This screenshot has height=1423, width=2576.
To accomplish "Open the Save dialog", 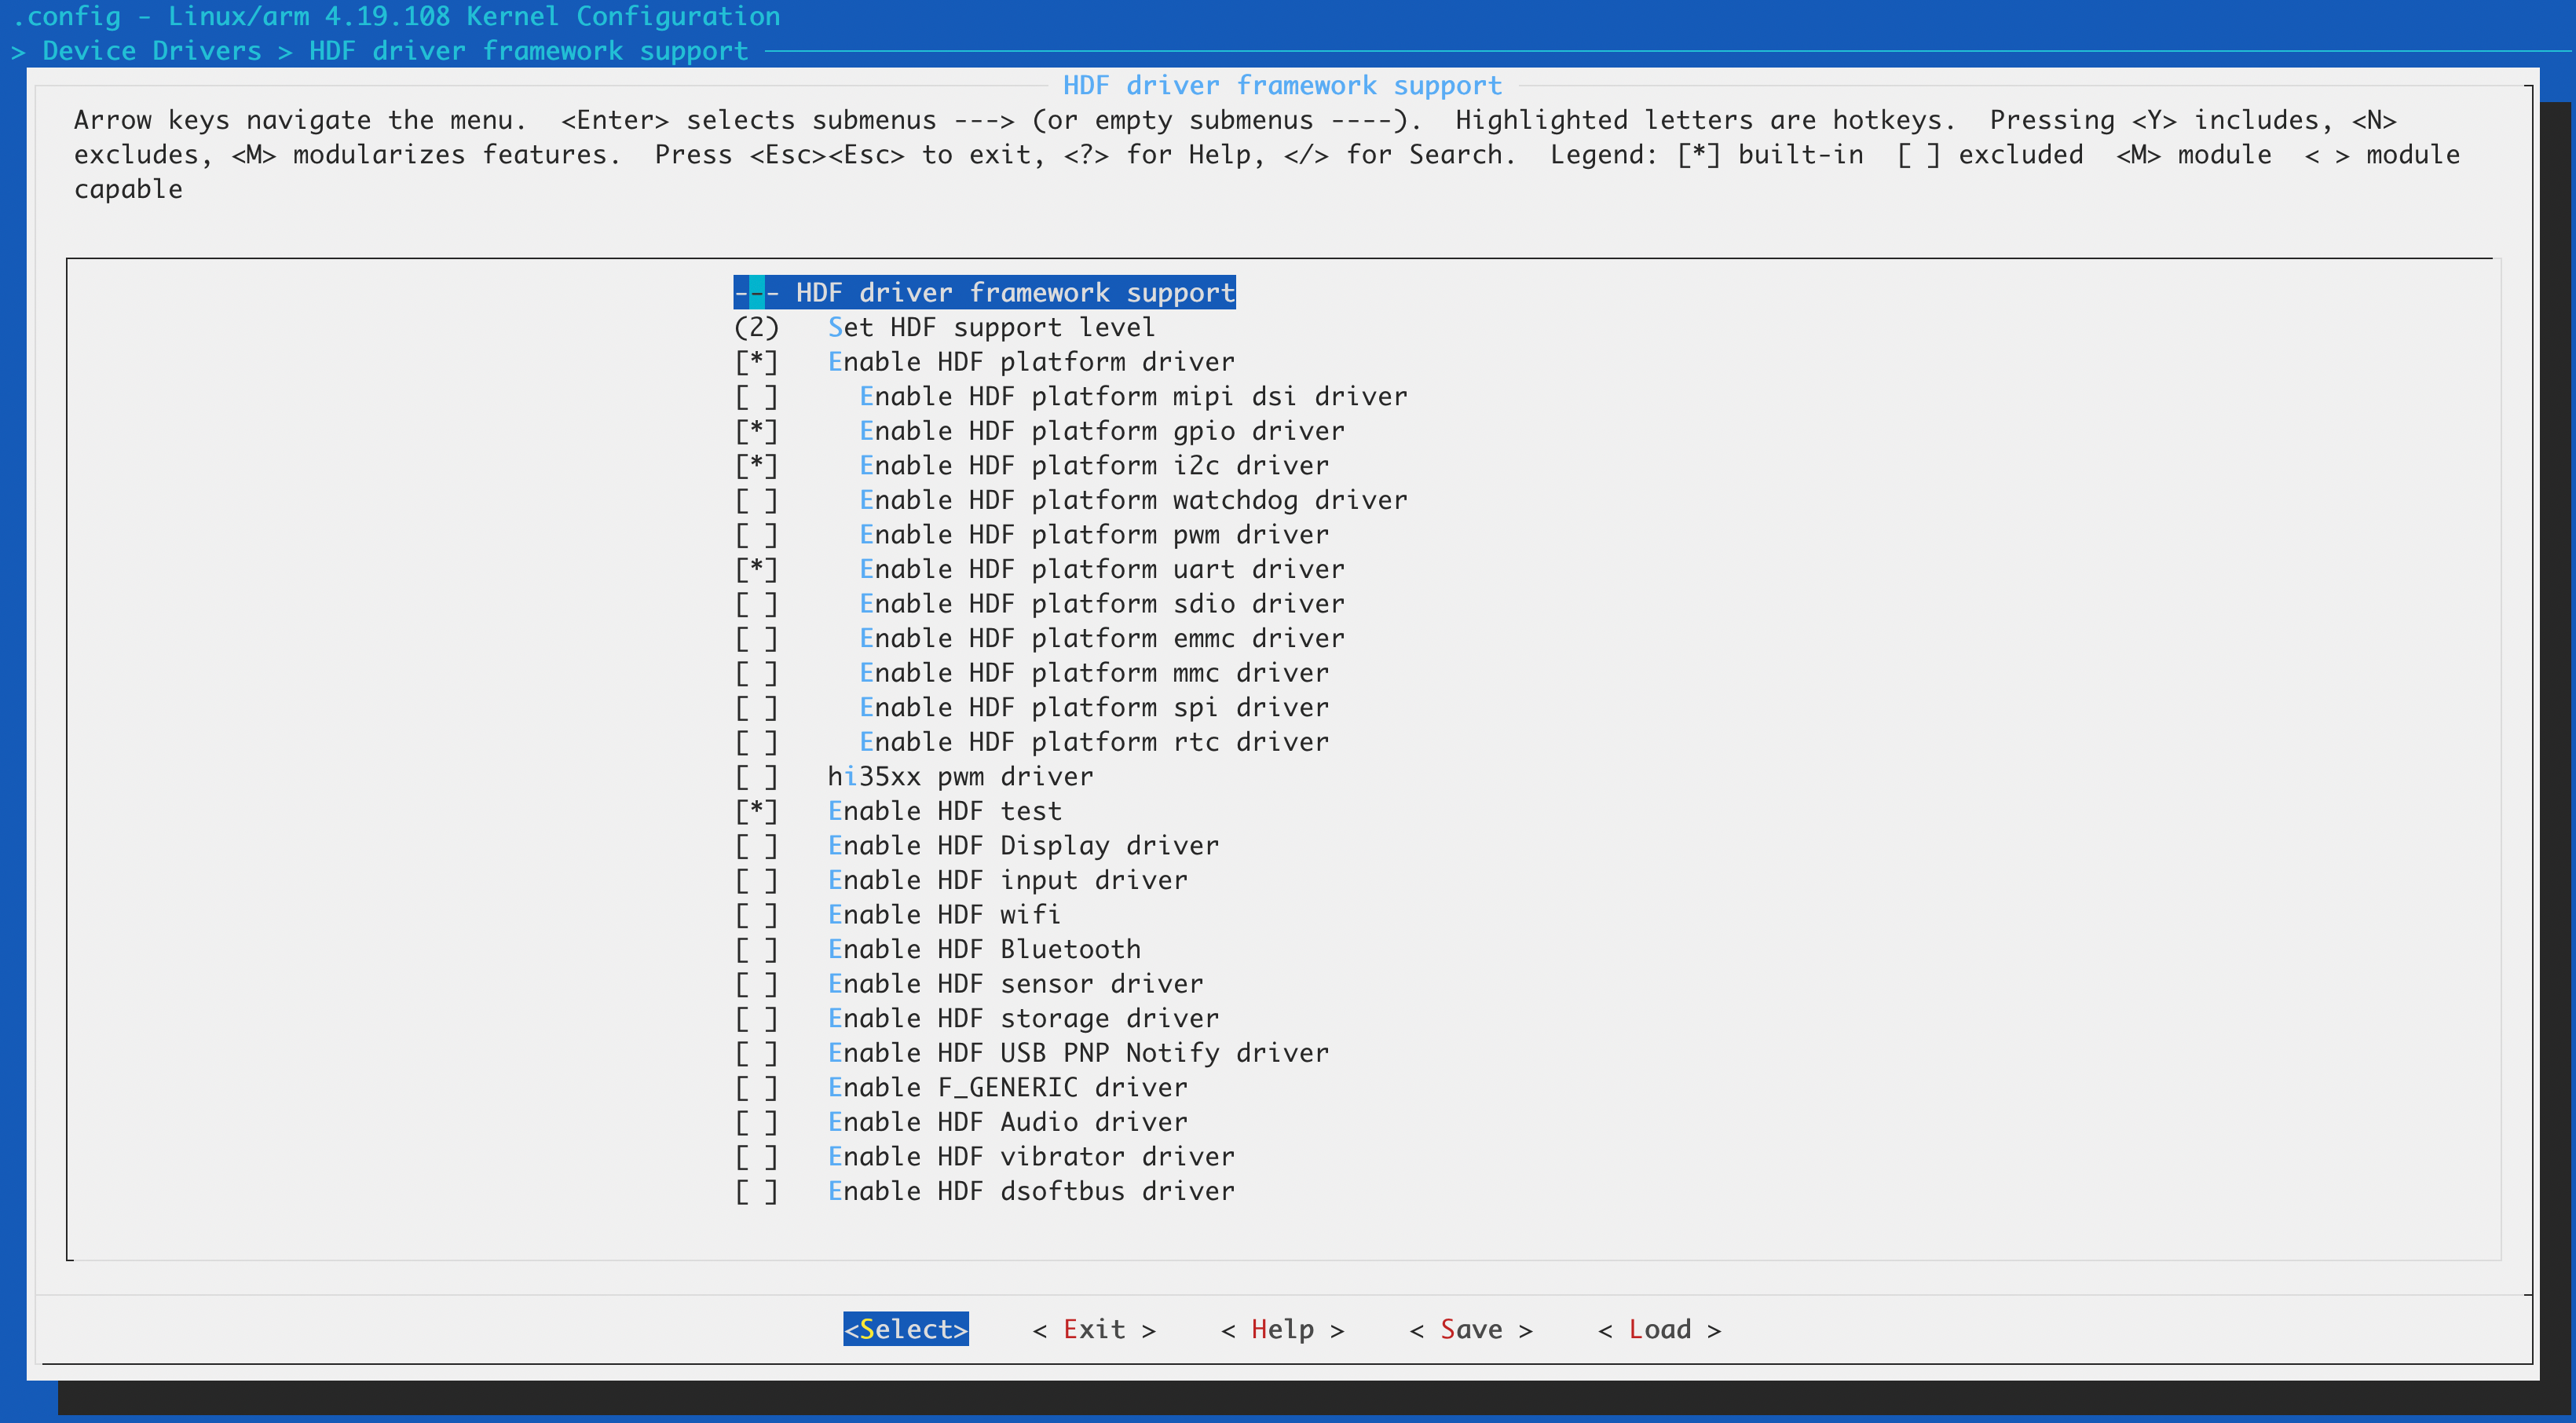I will (1470, 1329).
